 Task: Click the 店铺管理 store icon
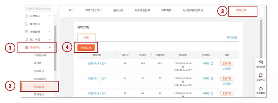pyautogui.click(x=26, y=32)
